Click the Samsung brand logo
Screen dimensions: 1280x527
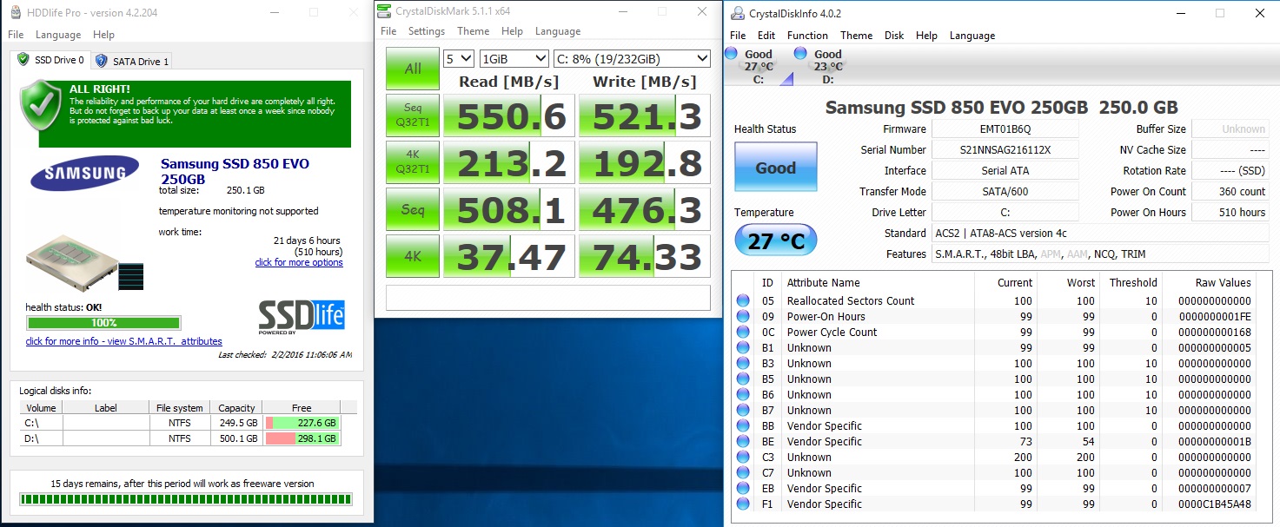(84, 174)
